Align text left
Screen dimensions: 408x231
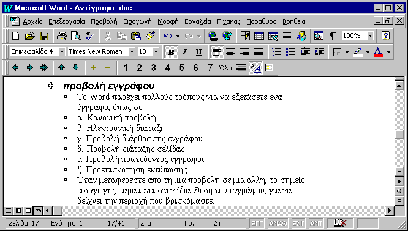click(216, 52)
